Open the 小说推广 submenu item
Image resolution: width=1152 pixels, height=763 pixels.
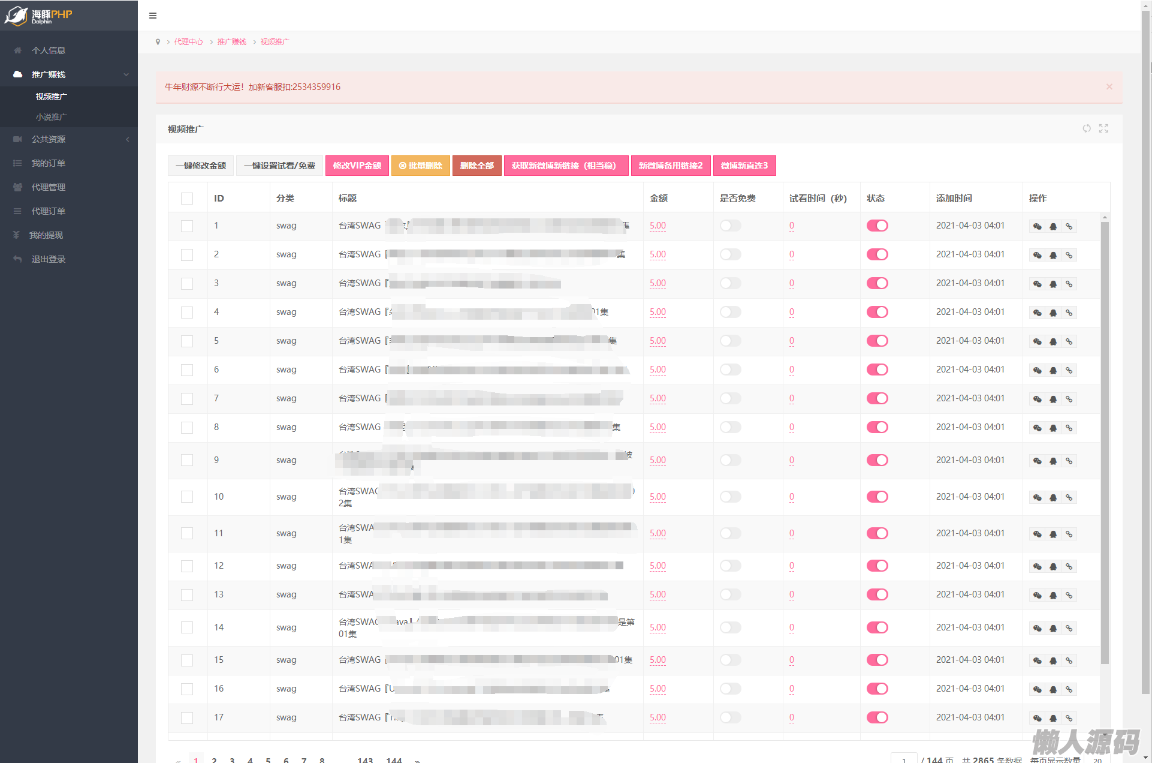(x=51, y=117)
